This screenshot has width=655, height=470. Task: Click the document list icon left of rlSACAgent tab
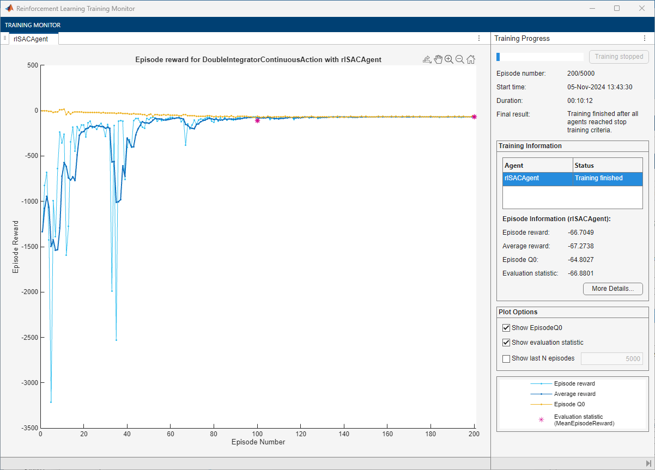point(5,38)
